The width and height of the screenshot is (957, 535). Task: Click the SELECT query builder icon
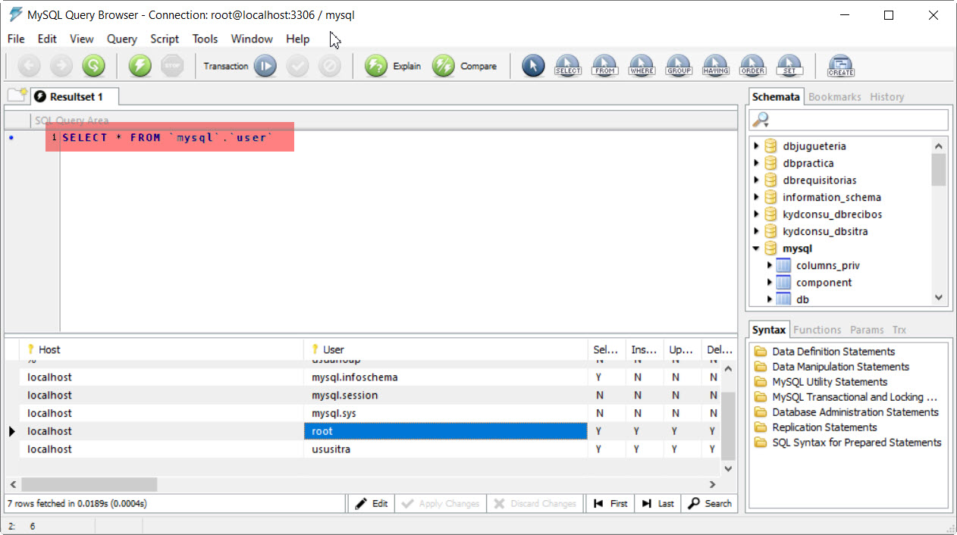pyautogui.click(x=568, y=66)
